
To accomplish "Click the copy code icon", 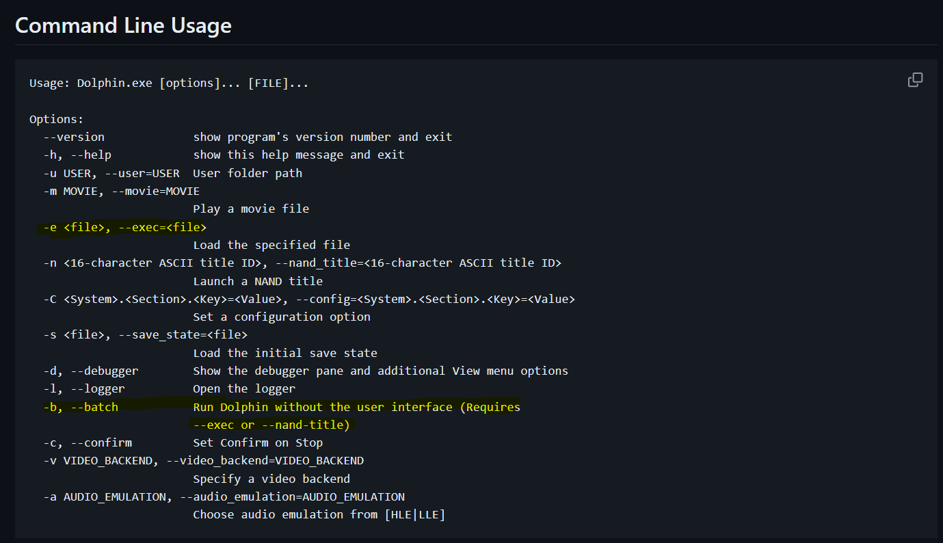I will click(915, 80).
